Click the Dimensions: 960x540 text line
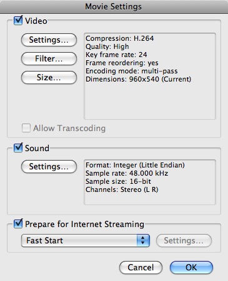 [x=138, y=79]
